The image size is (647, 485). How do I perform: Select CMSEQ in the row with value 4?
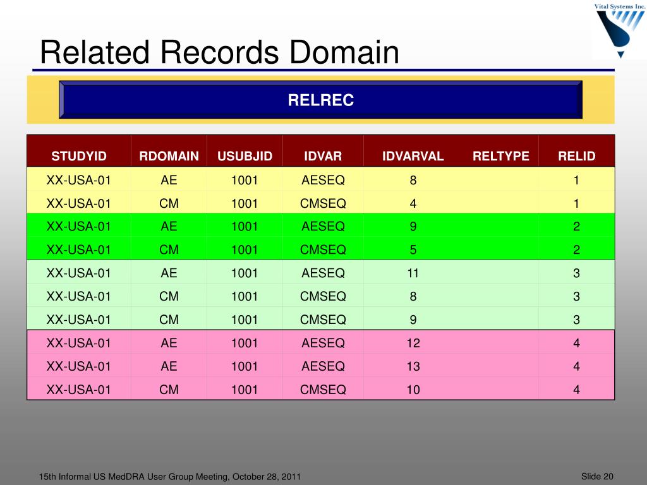[x=323, y=203]
